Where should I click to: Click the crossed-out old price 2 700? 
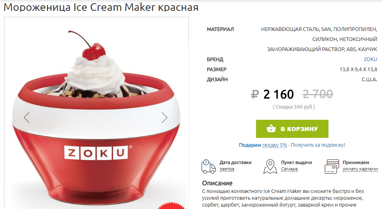318,94
